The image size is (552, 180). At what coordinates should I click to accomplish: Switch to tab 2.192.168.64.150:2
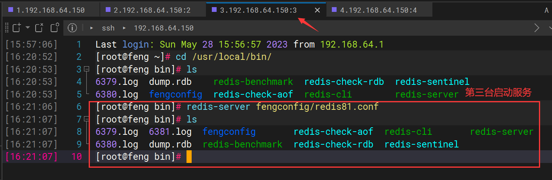pyautogui.click(x=152, y=10)
